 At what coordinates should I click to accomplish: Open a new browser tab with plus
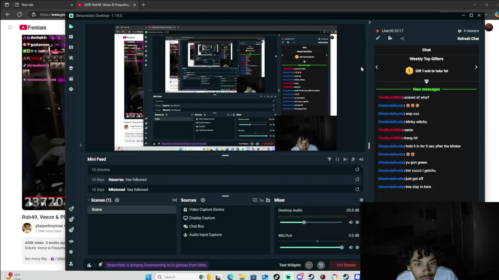click(x=143, y=5)
